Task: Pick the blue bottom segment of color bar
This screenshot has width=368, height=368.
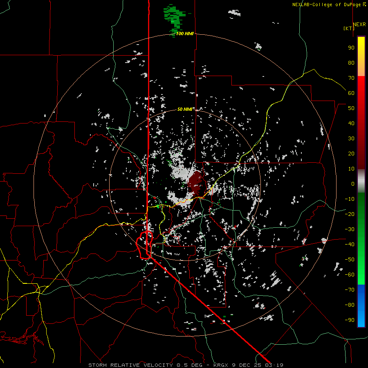Action: (x=361, y=306)
